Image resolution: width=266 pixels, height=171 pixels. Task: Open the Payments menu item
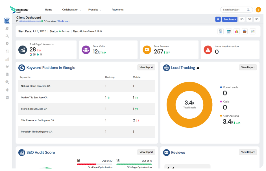(x=117, y=10)
